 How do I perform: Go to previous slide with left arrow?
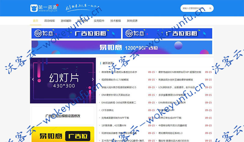coord(33,79)
